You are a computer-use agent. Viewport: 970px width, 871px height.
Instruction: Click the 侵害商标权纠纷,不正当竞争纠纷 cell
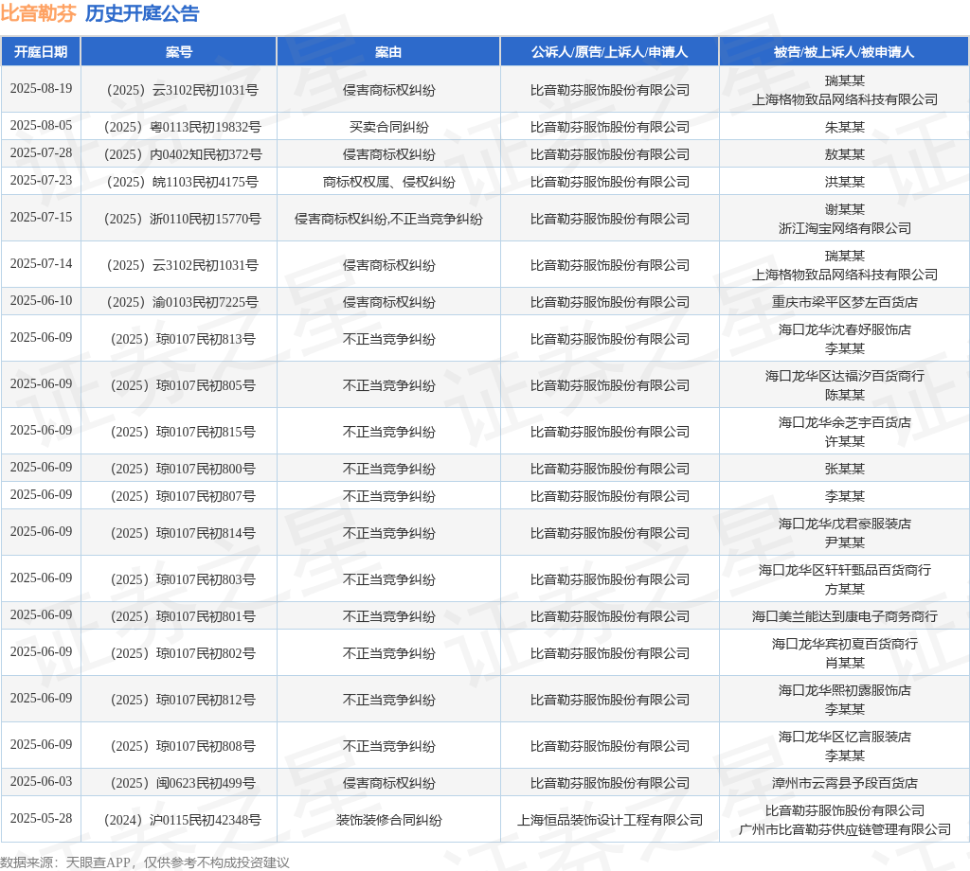(x=388, y=219)
